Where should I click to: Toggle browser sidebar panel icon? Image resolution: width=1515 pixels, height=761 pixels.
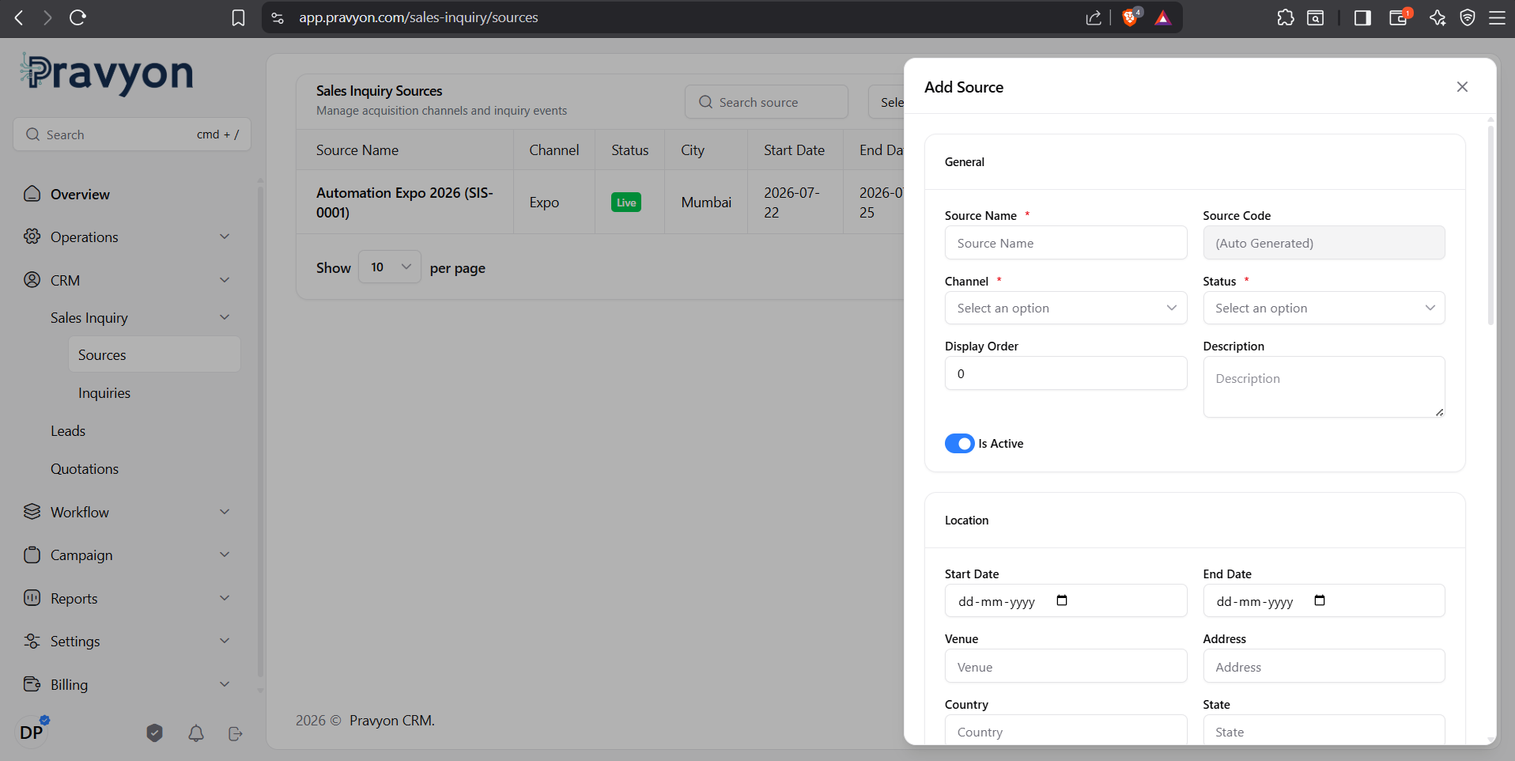click(x=1362, y=17)
